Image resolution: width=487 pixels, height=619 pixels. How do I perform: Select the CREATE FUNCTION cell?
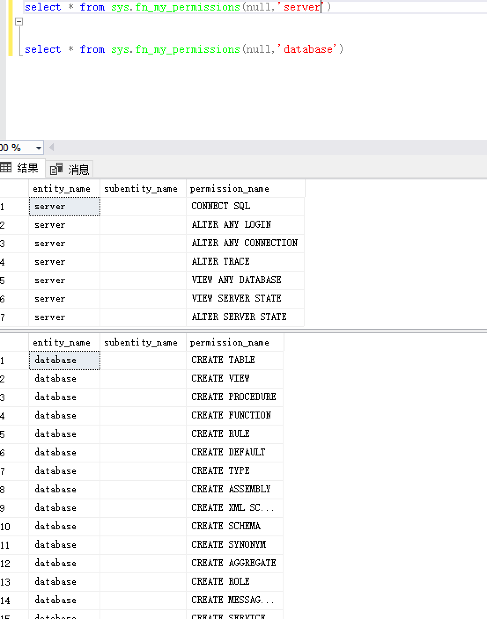pyautogui.click(x=235, y=415)
